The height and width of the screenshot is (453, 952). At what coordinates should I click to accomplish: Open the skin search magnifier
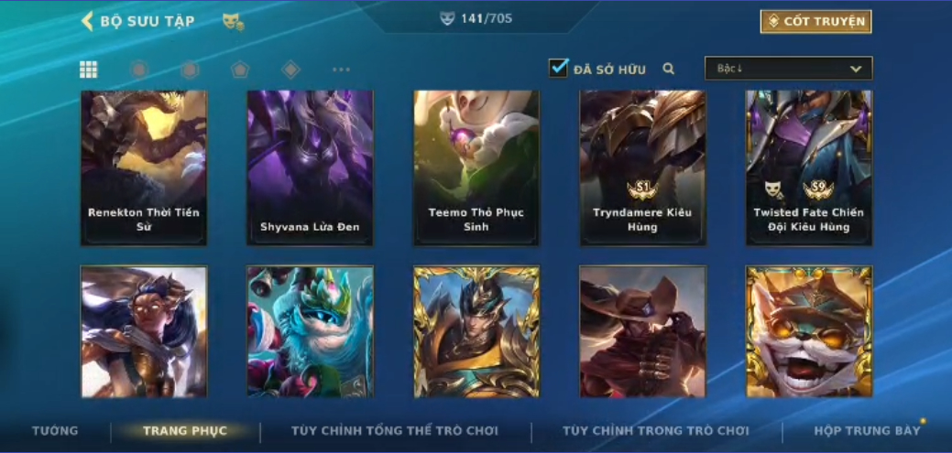[669, 70]
